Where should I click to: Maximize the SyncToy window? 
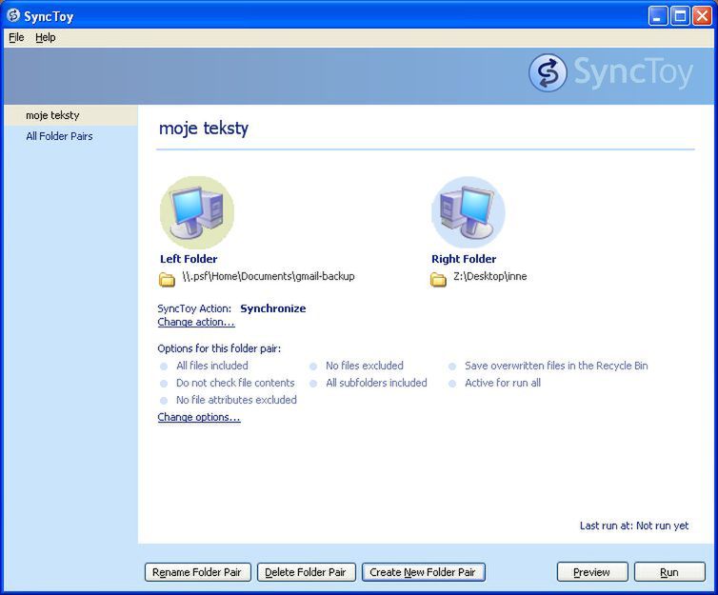tap(681, 16)
